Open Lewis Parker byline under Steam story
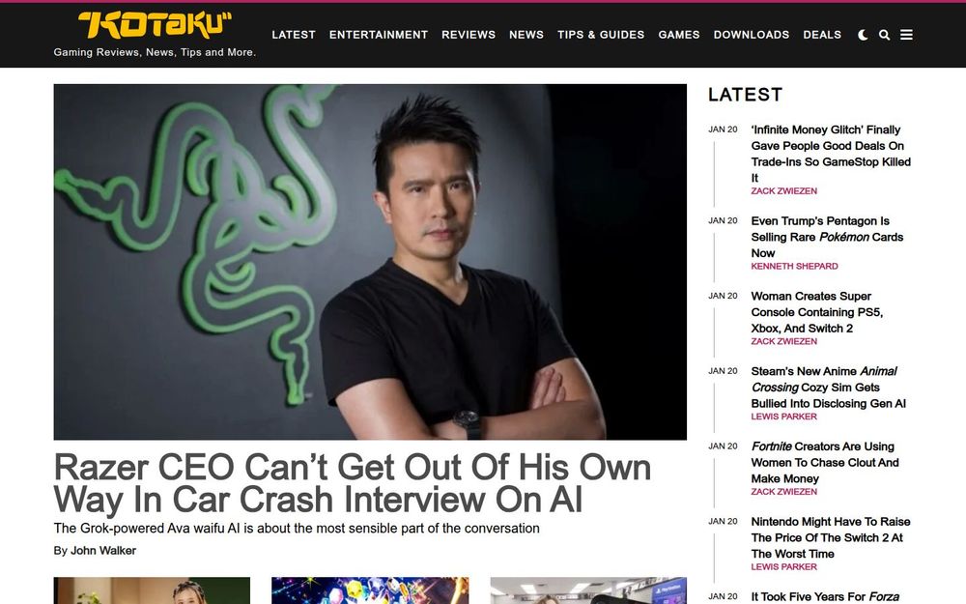 [783, 417]
